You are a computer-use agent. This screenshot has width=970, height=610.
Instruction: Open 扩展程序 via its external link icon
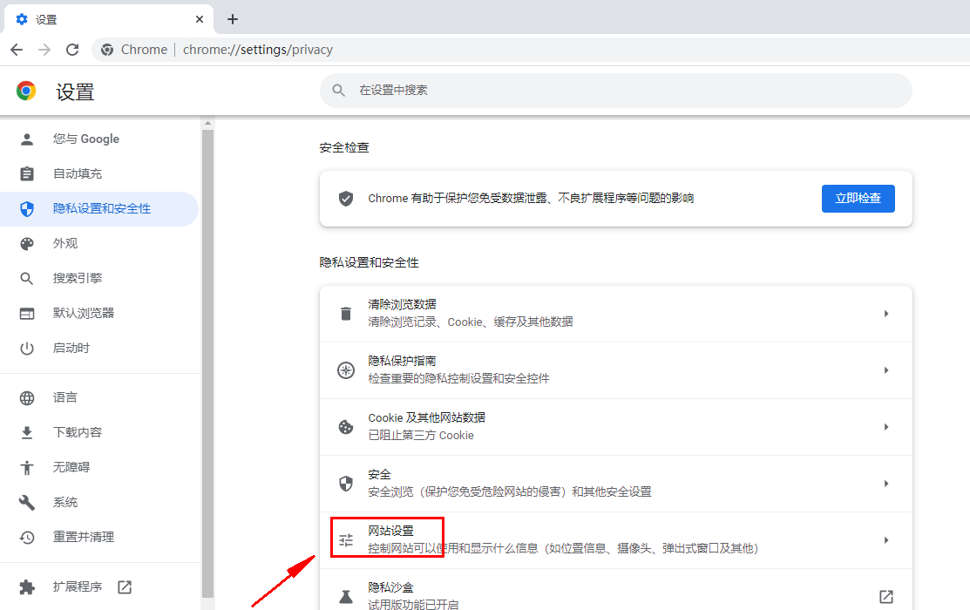click(125, 586)
